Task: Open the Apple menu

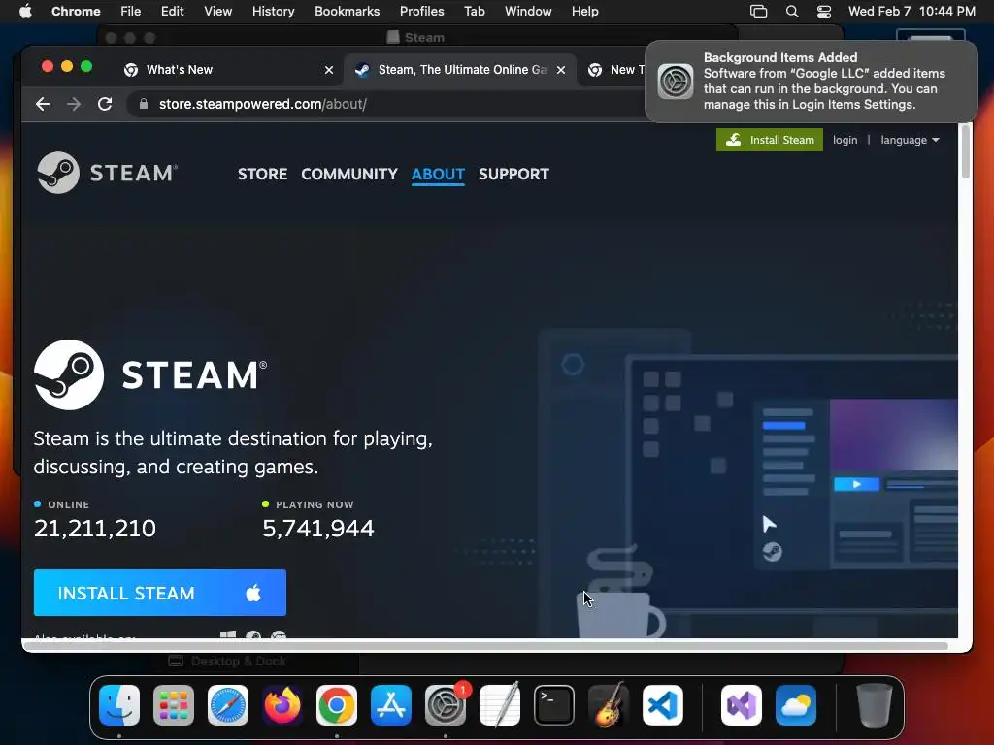Action: (25, 12)
